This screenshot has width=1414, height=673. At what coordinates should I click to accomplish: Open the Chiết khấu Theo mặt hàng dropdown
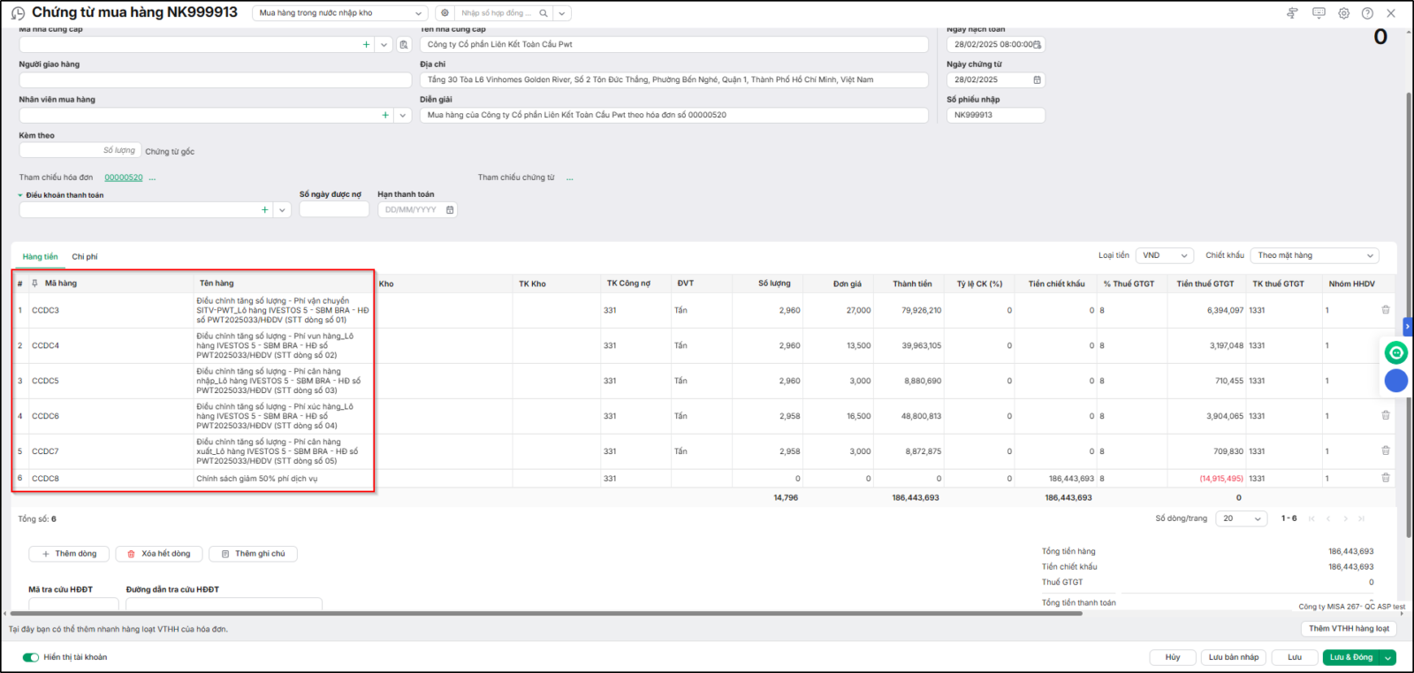[1315, 255]
